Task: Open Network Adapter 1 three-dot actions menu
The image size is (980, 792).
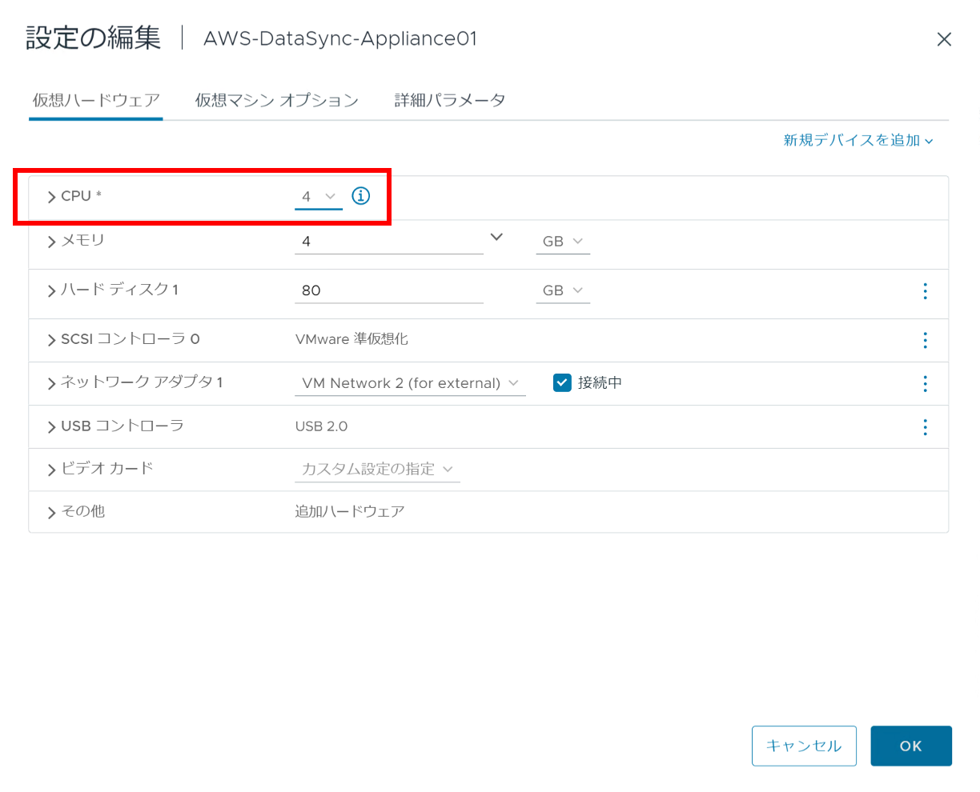Action: click(x=925, y=383)
